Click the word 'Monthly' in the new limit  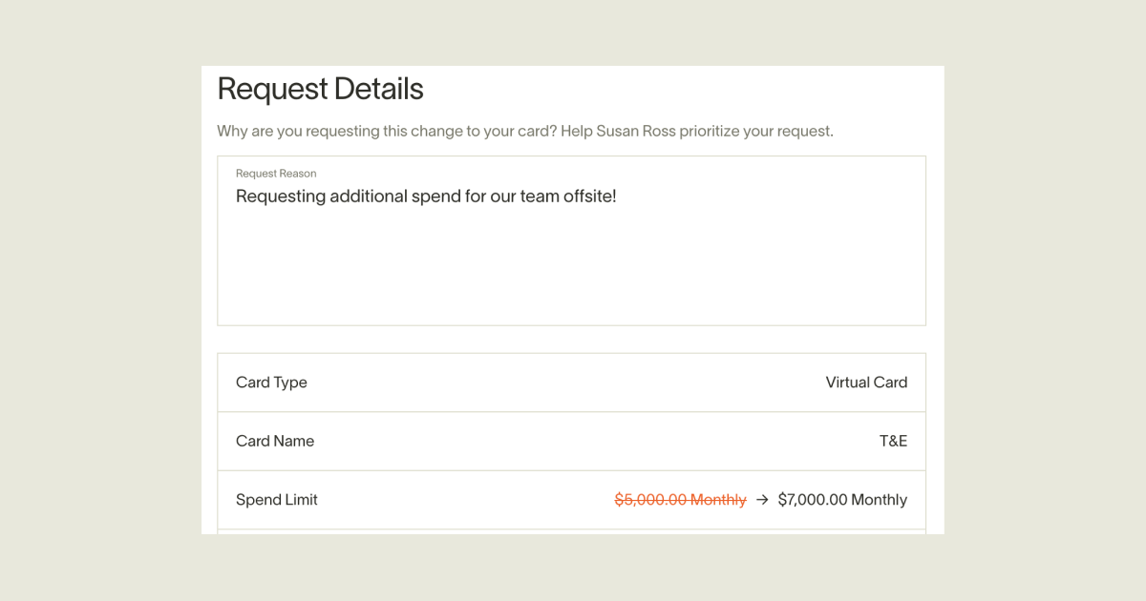pyautogui.click(x=879, y=500)
